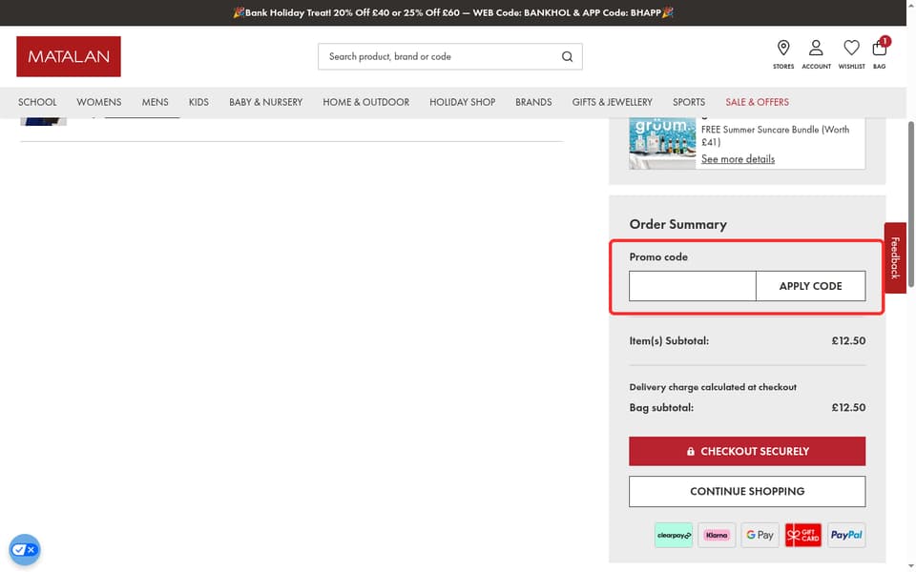Open the Home & Outdoor menu
Screen dimensions: 916x572
(x=365, y=102)
